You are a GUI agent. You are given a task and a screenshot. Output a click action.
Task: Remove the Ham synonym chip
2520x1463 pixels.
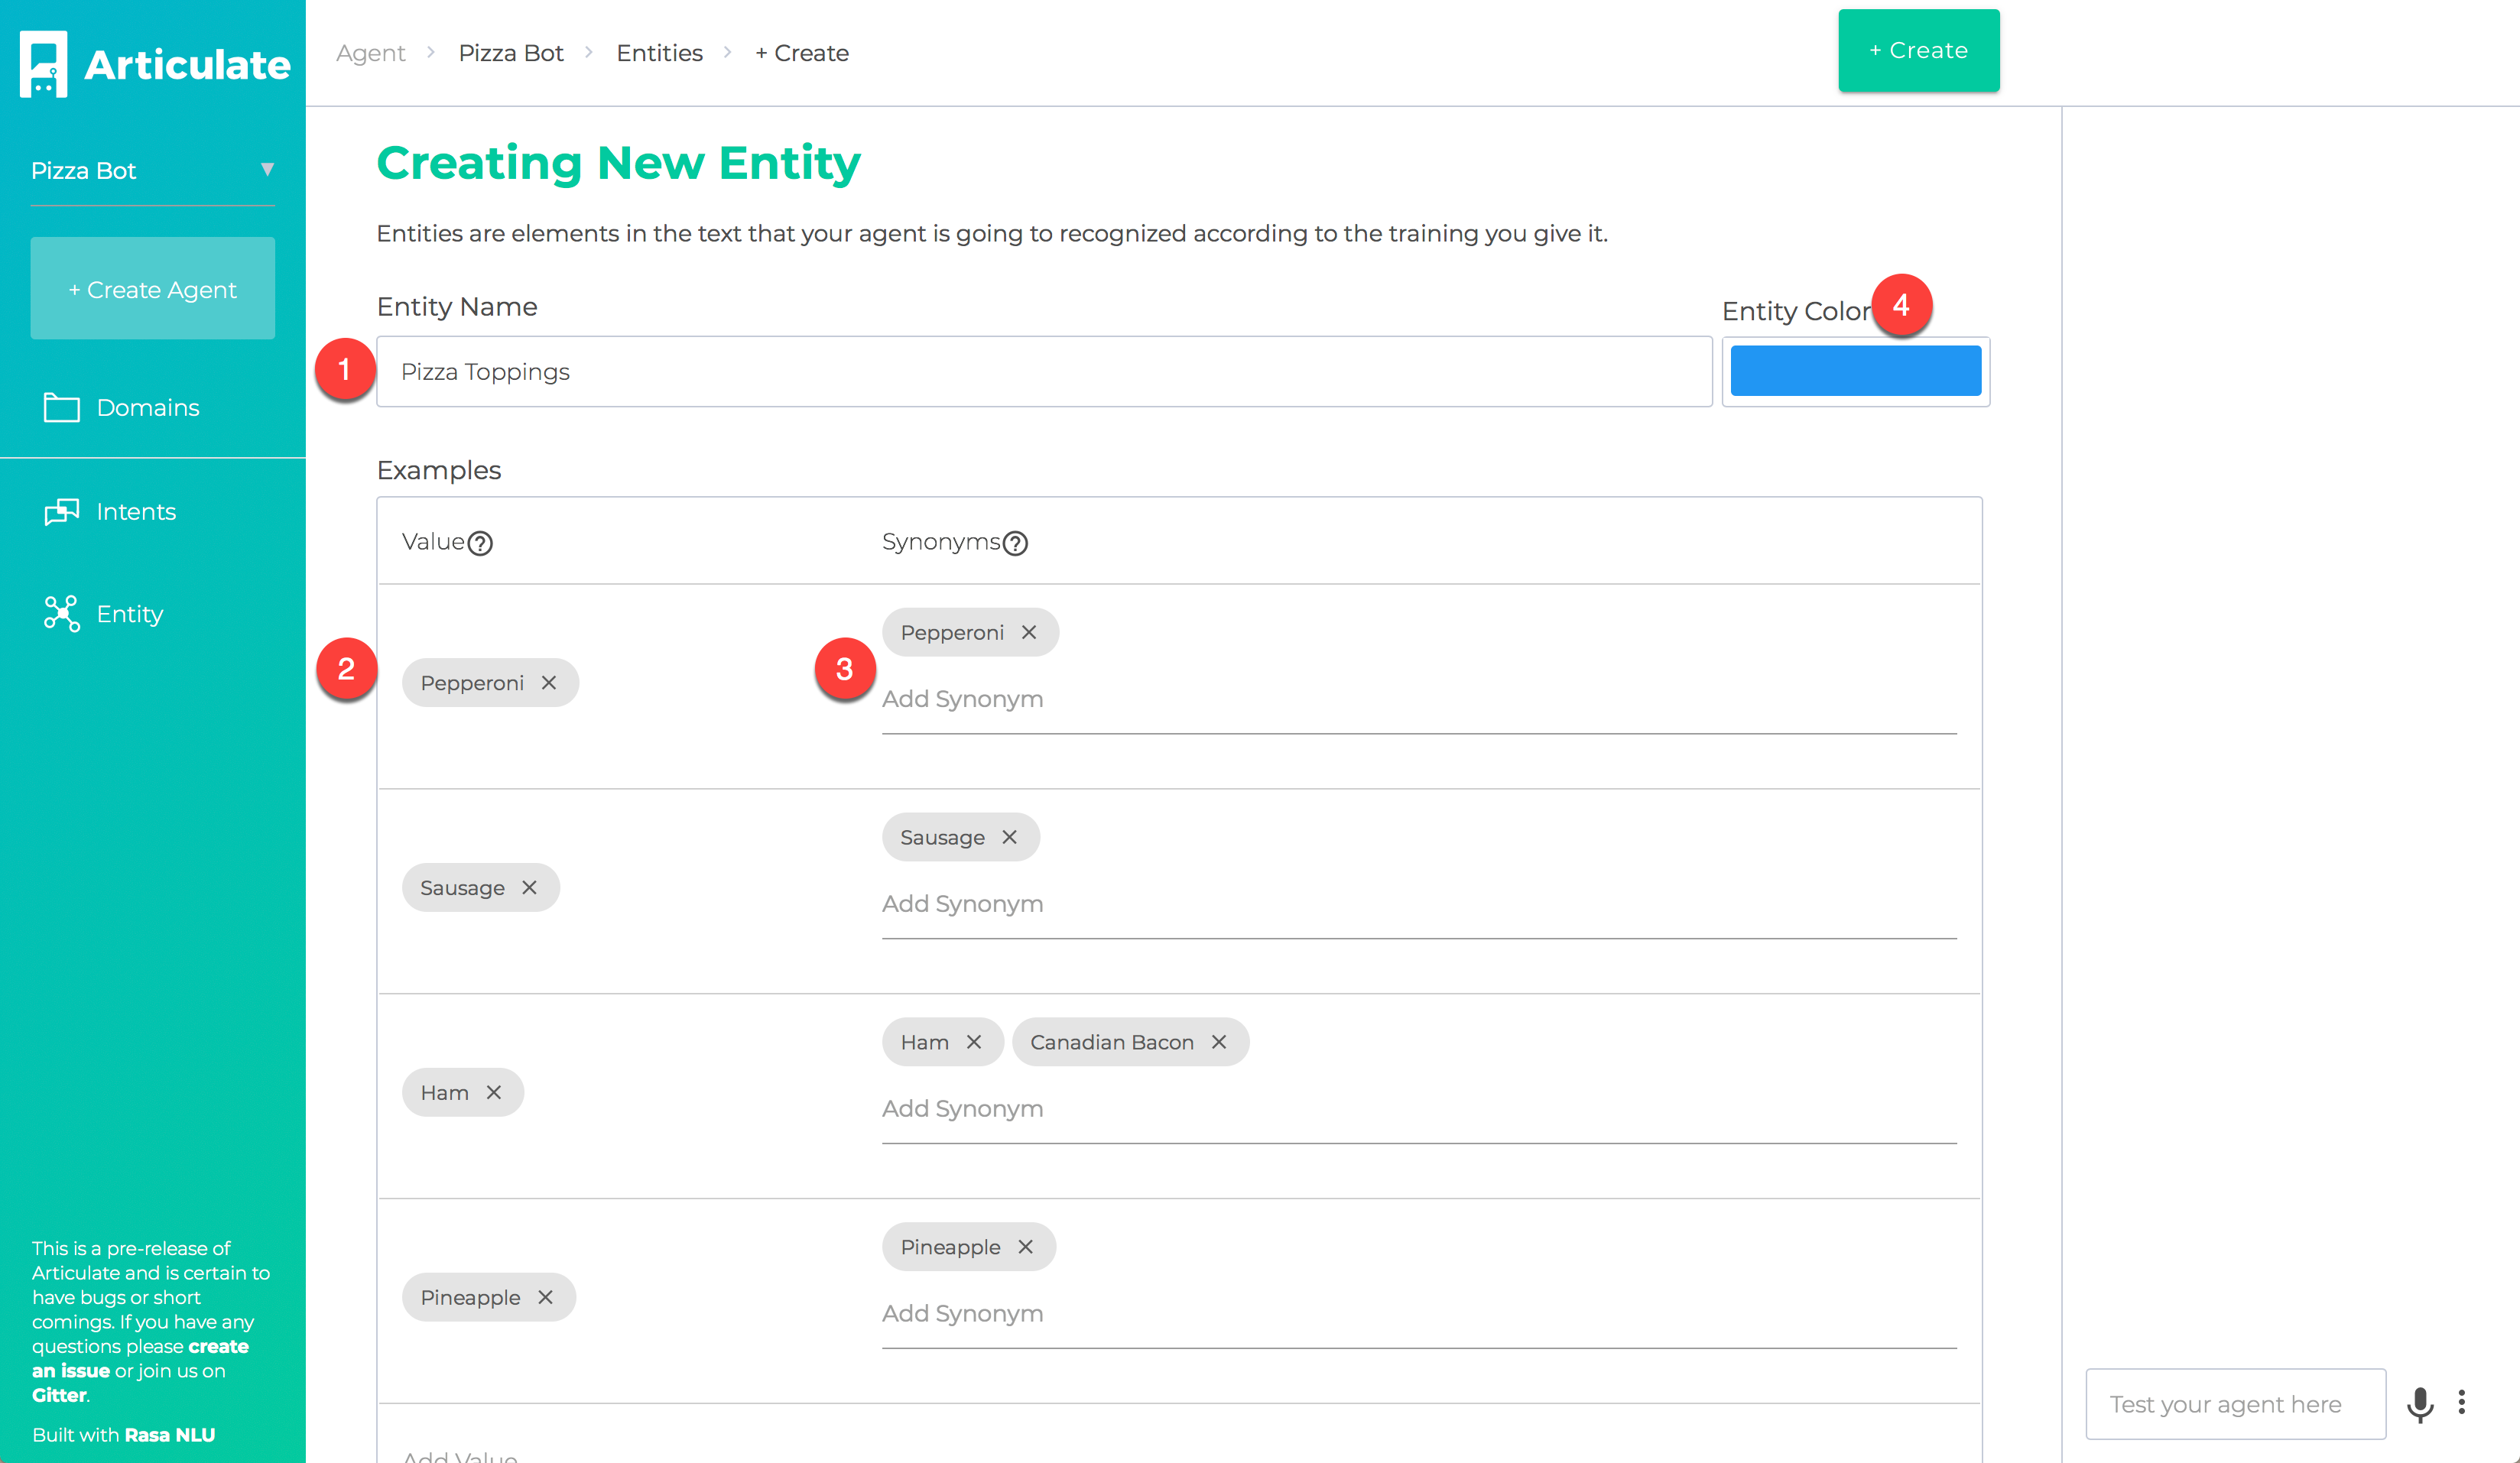click(974, 1043)
